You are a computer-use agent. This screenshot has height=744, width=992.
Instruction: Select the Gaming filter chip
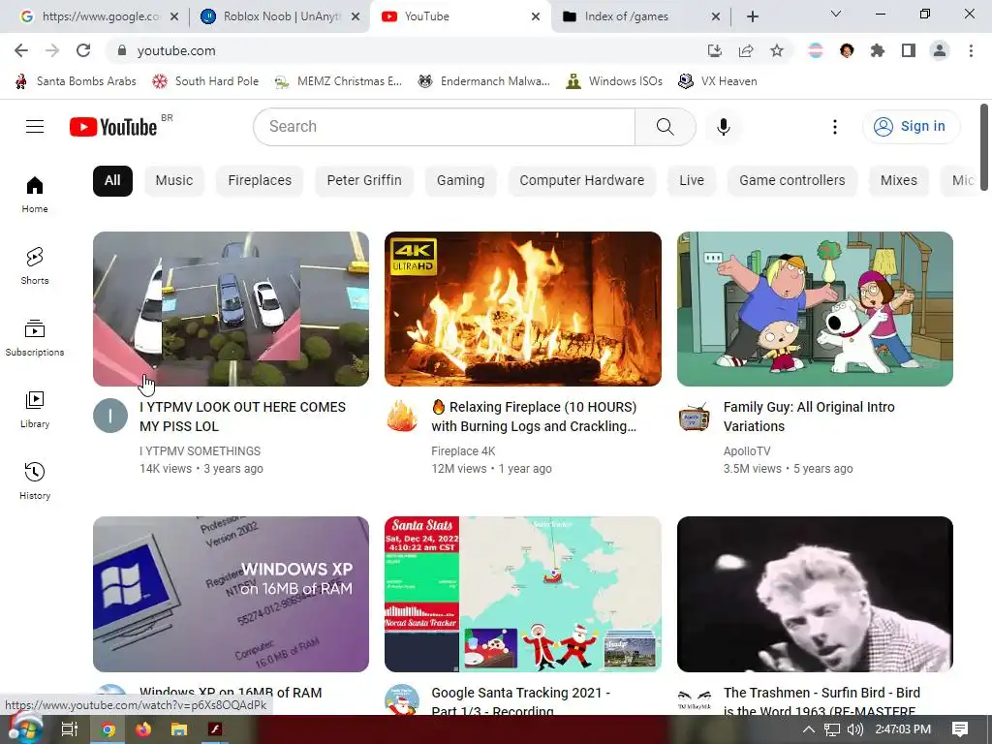click(x=460, y=181)
